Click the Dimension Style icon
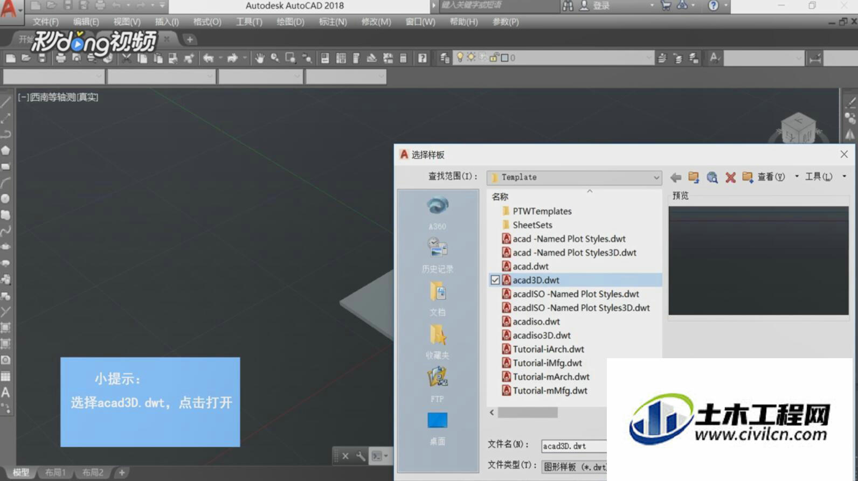The width and height of the screenshot is (858, 481). (815, 58)
